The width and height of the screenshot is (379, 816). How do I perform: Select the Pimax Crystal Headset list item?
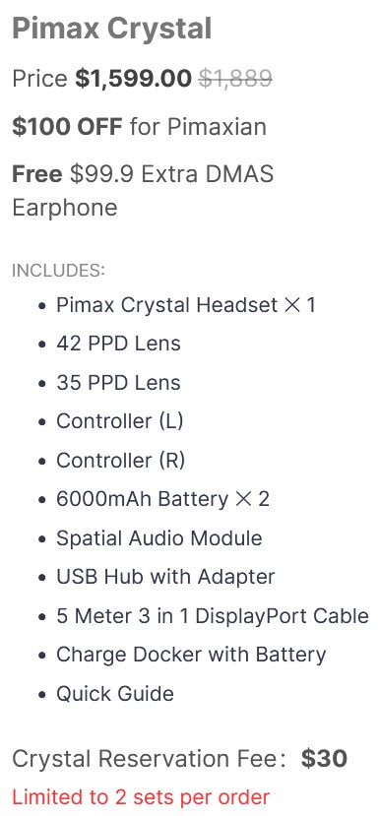pyautogui.click(x=186, y=305)
